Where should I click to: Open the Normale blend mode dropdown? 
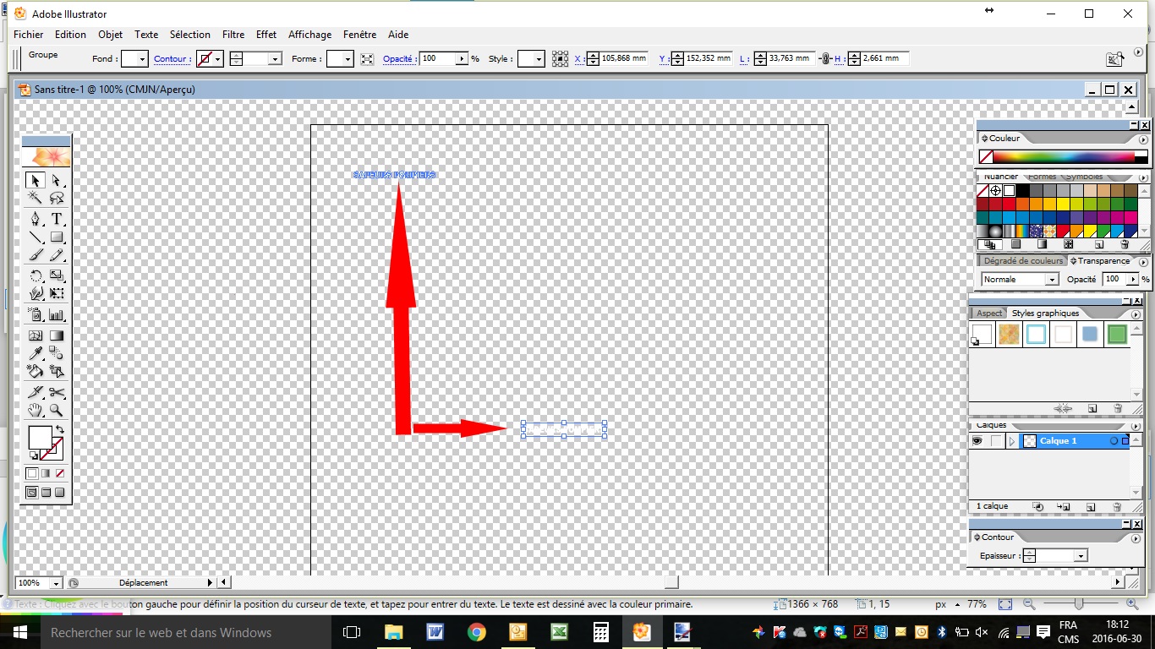[x=1021, y=280]
